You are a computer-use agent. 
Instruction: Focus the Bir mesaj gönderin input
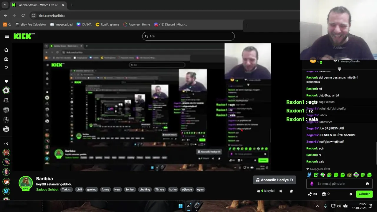tap(339, 184)
